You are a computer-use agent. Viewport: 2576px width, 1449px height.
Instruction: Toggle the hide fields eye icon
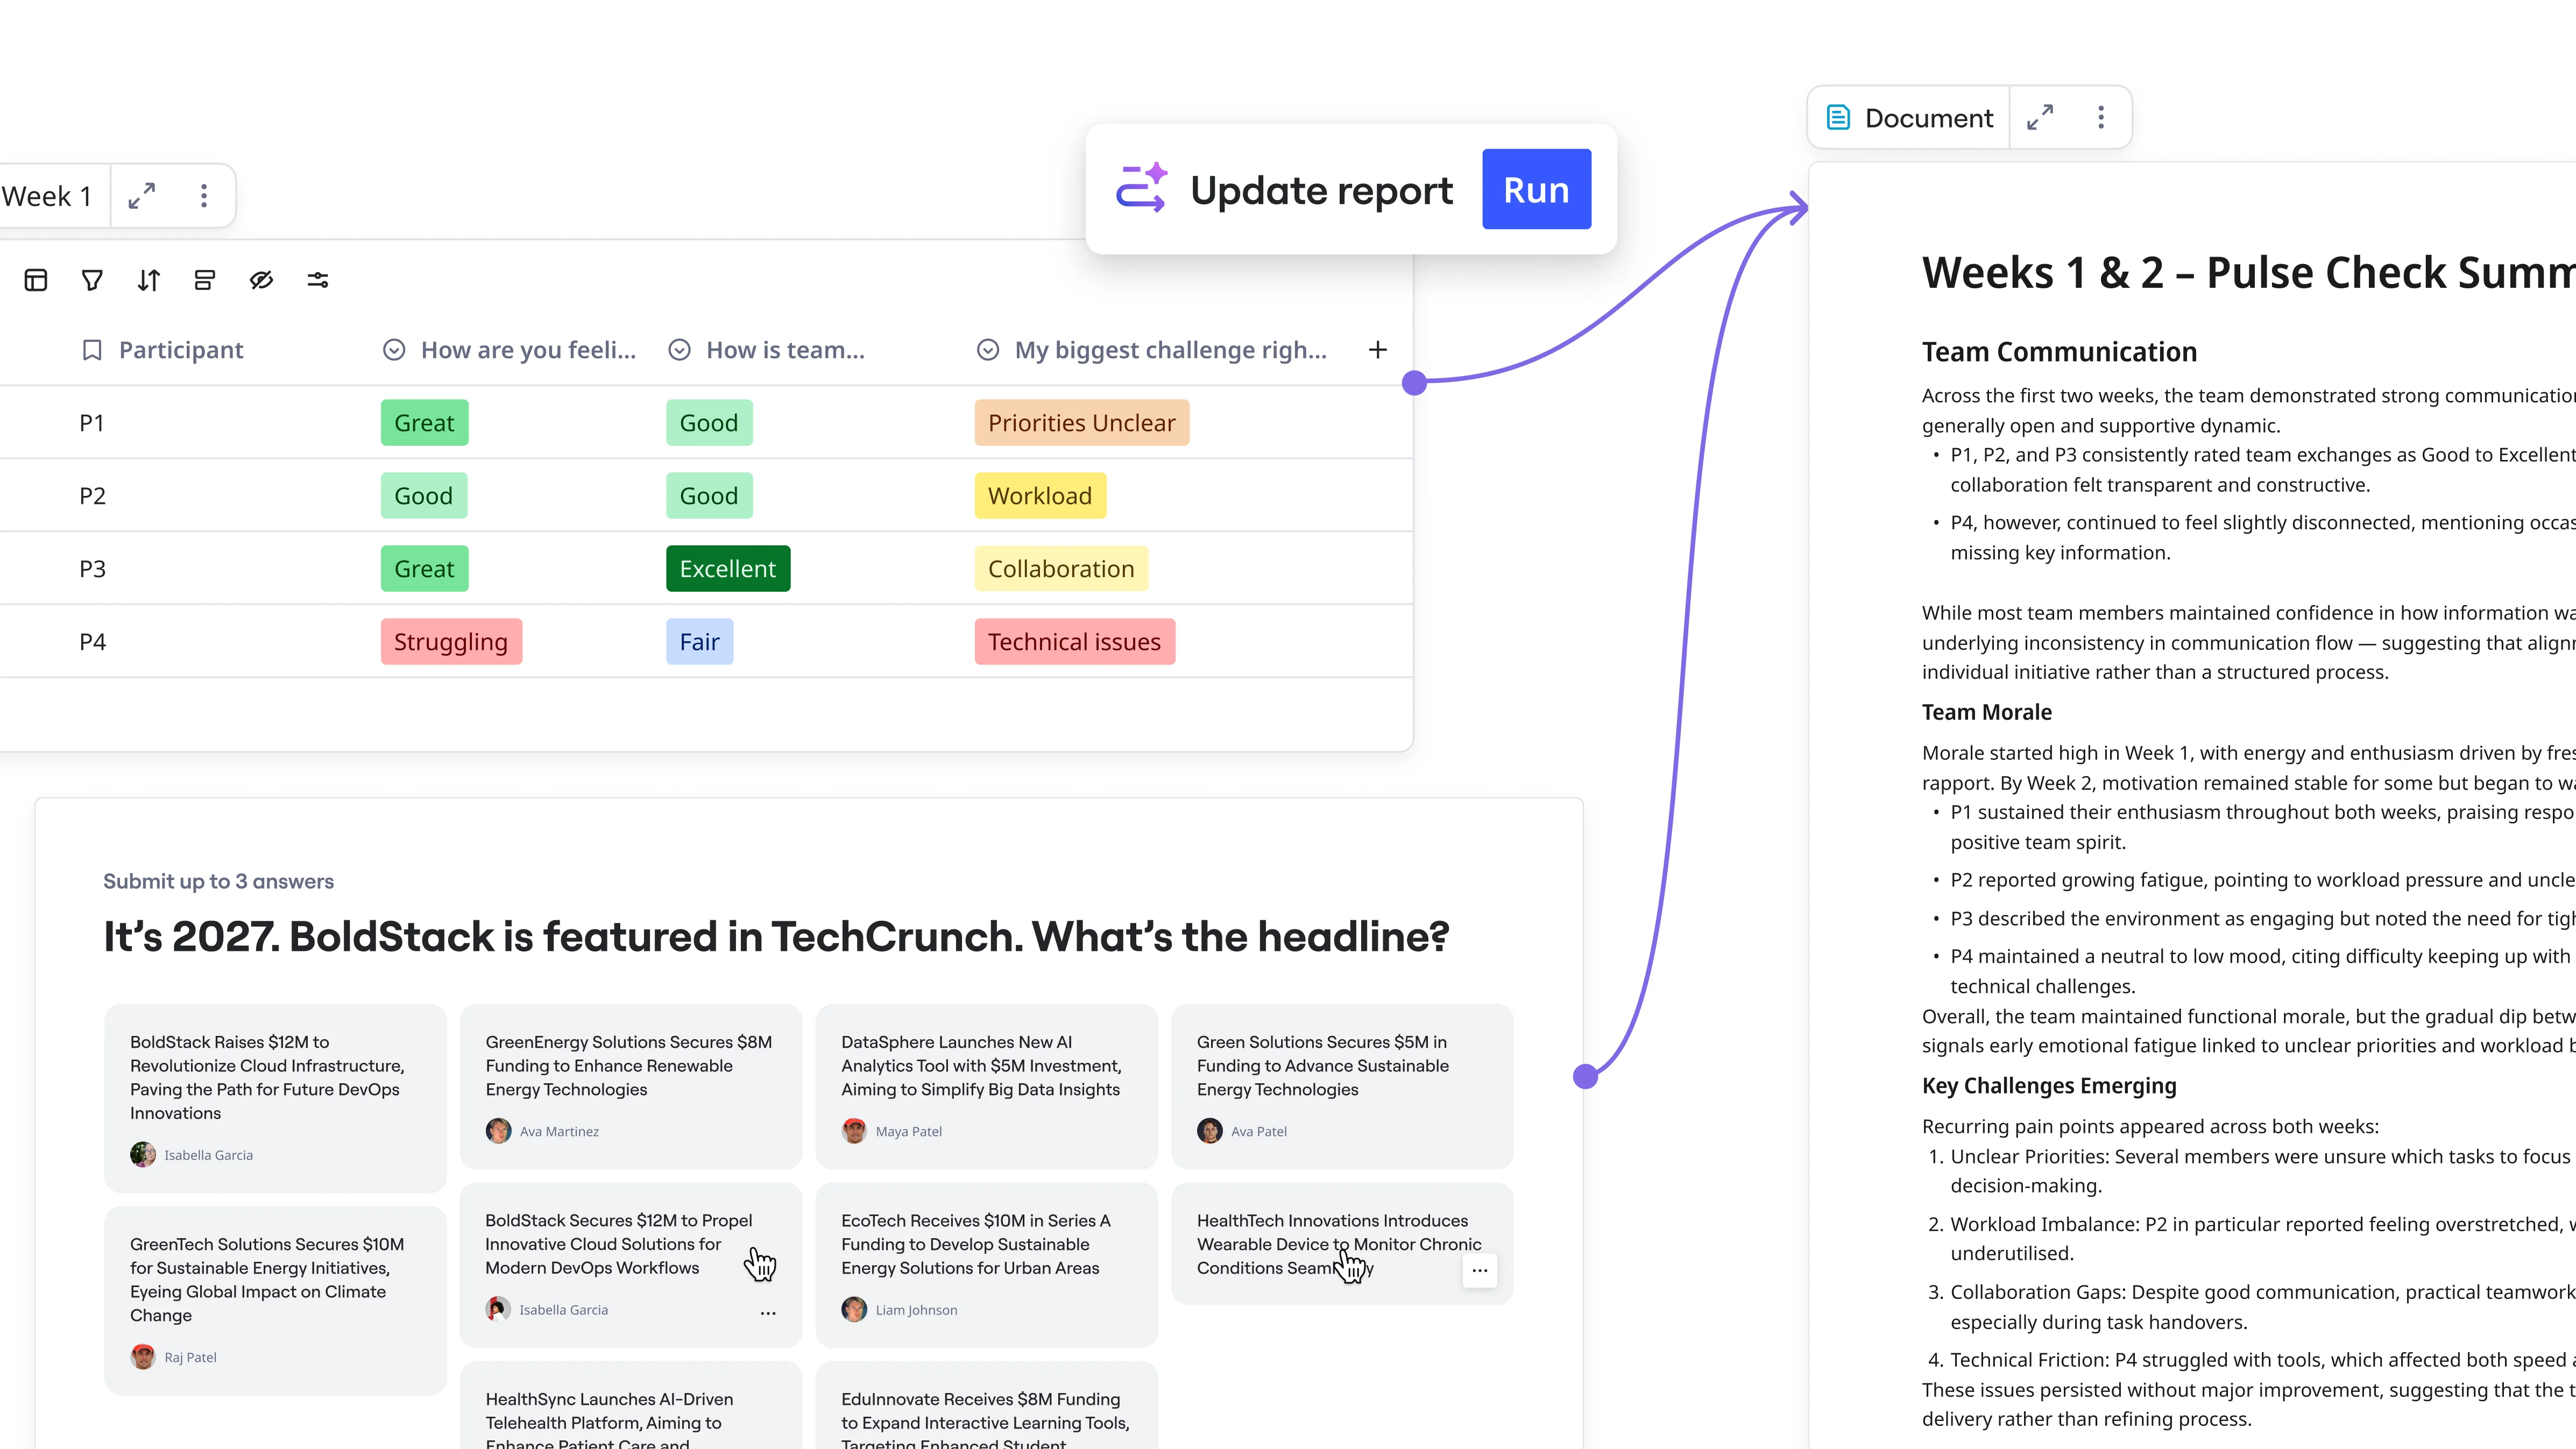261,280
